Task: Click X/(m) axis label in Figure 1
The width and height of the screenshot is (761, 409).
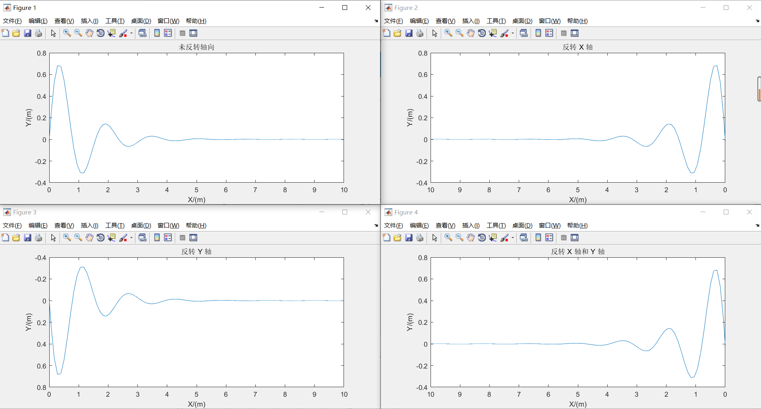Action: 197,200
